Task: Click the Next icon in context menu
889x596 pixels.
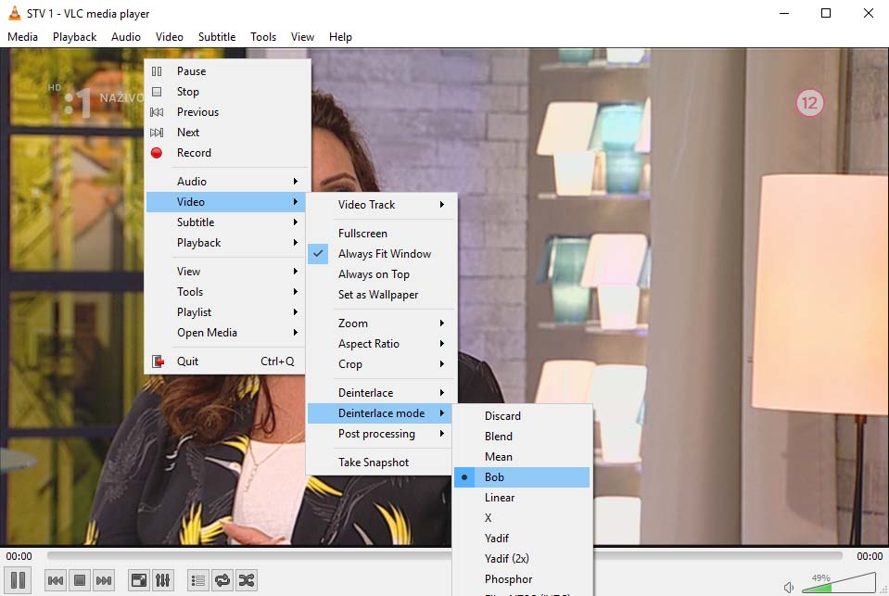Action: 157,133
